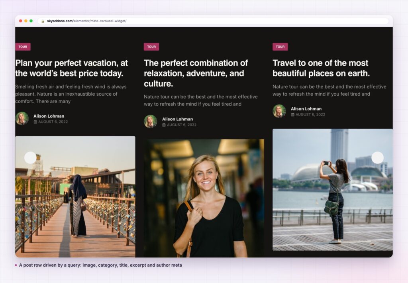Click the "Smelling fresh air" excerpt text

71,94
